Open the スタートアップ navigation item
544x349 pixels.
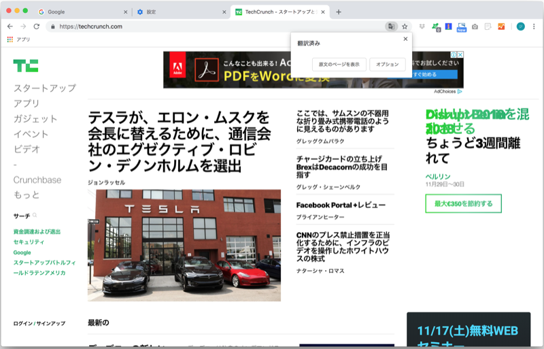[44, 88]
